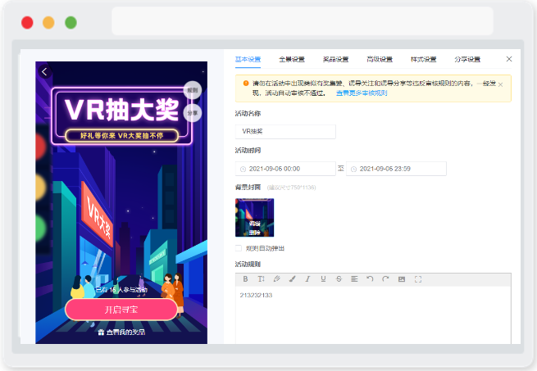
Task: Click the 活动时间 label
Action: pos(248,150)
